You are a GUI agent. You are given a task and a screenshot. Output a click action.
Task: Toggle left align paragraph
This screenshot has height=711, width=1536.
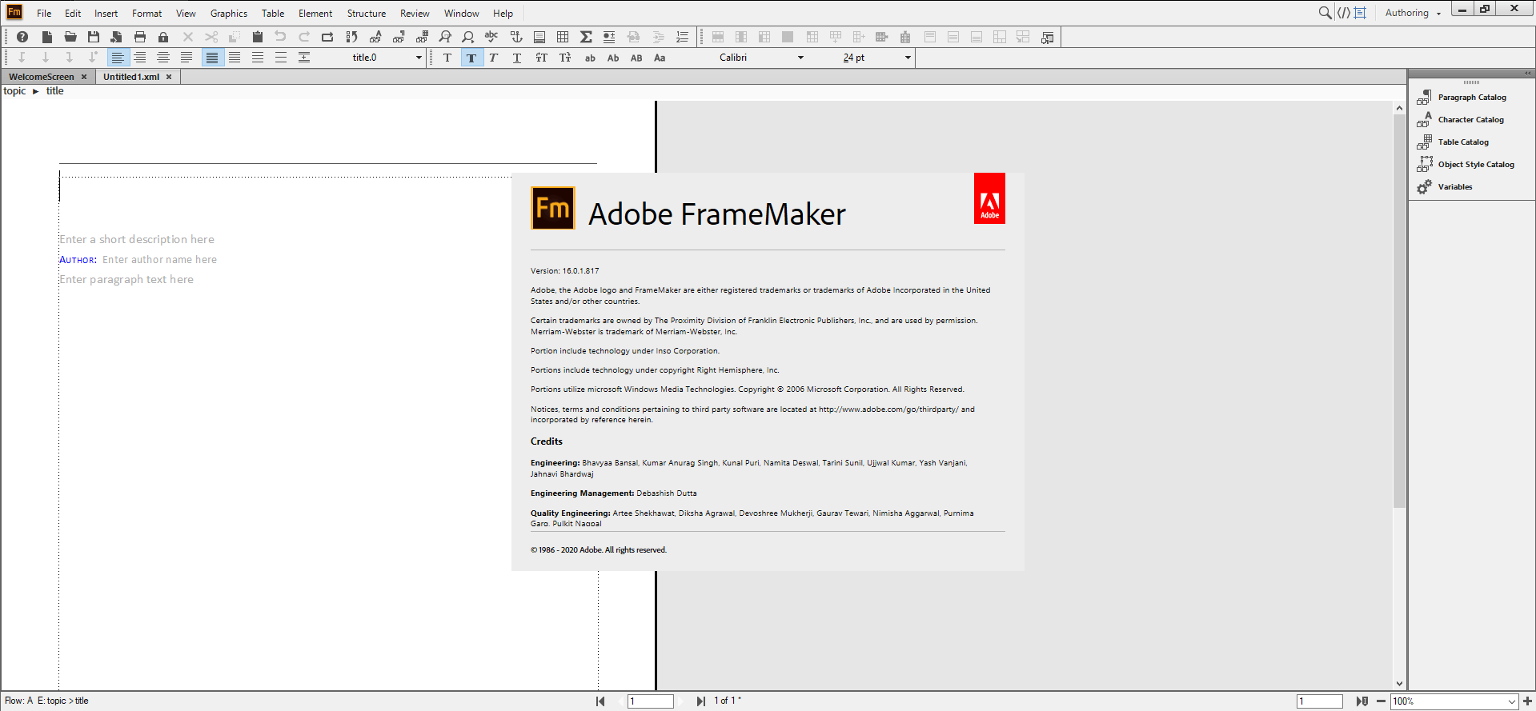point(118,58)
